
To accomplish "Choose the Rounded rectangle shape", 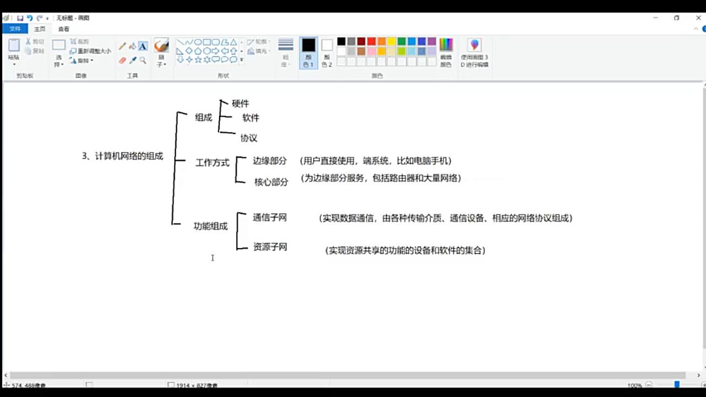I will (215, 42).
